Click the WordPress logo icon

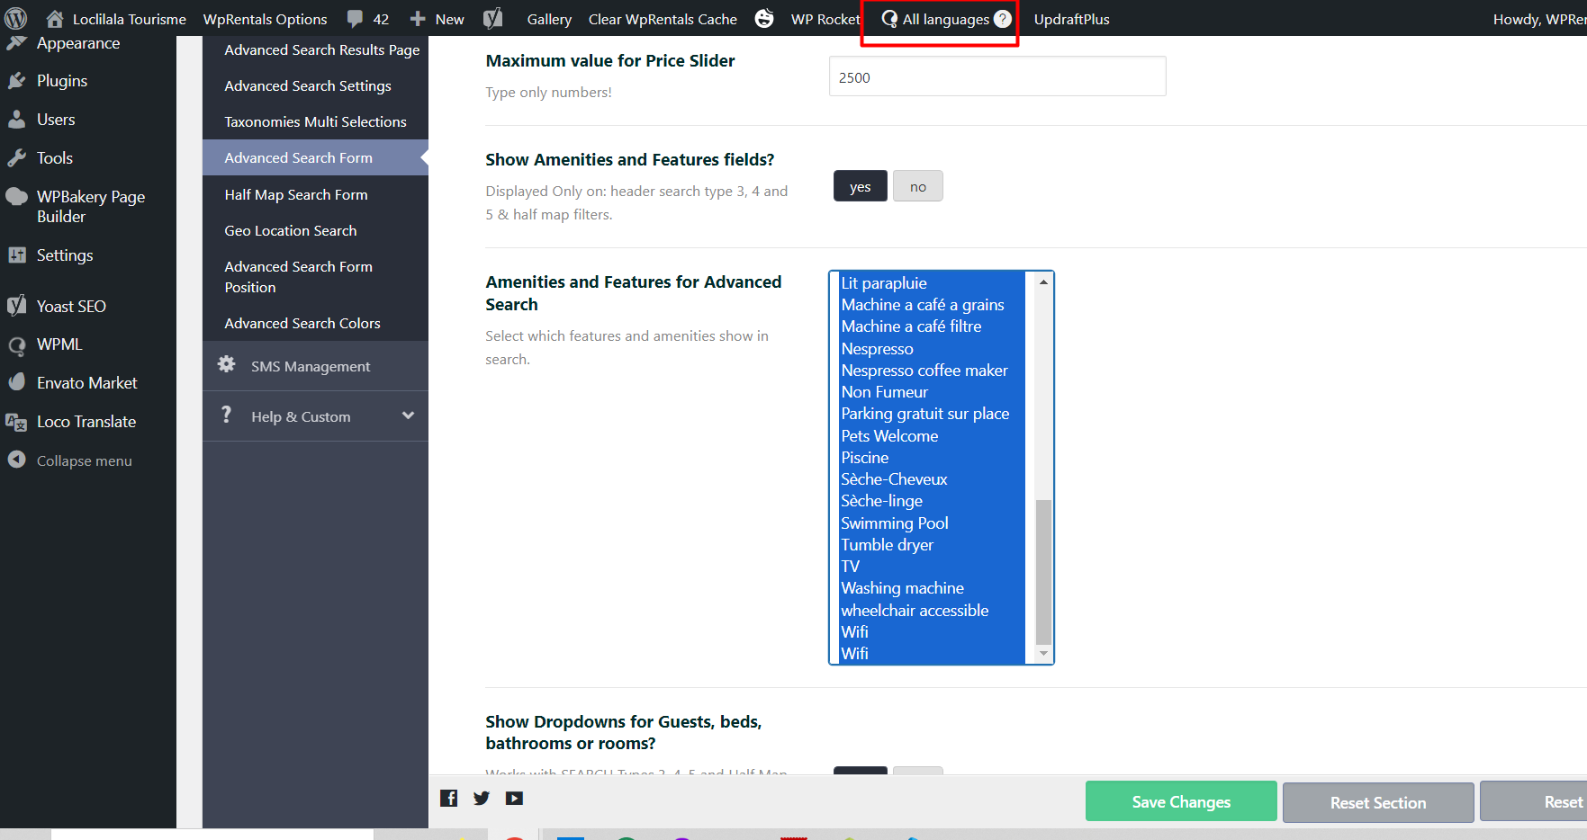[x=16, y=19]
